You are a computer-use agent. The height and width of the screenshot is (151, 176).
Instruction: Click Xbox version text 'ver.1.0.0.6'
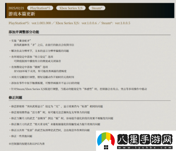[89, 23]
